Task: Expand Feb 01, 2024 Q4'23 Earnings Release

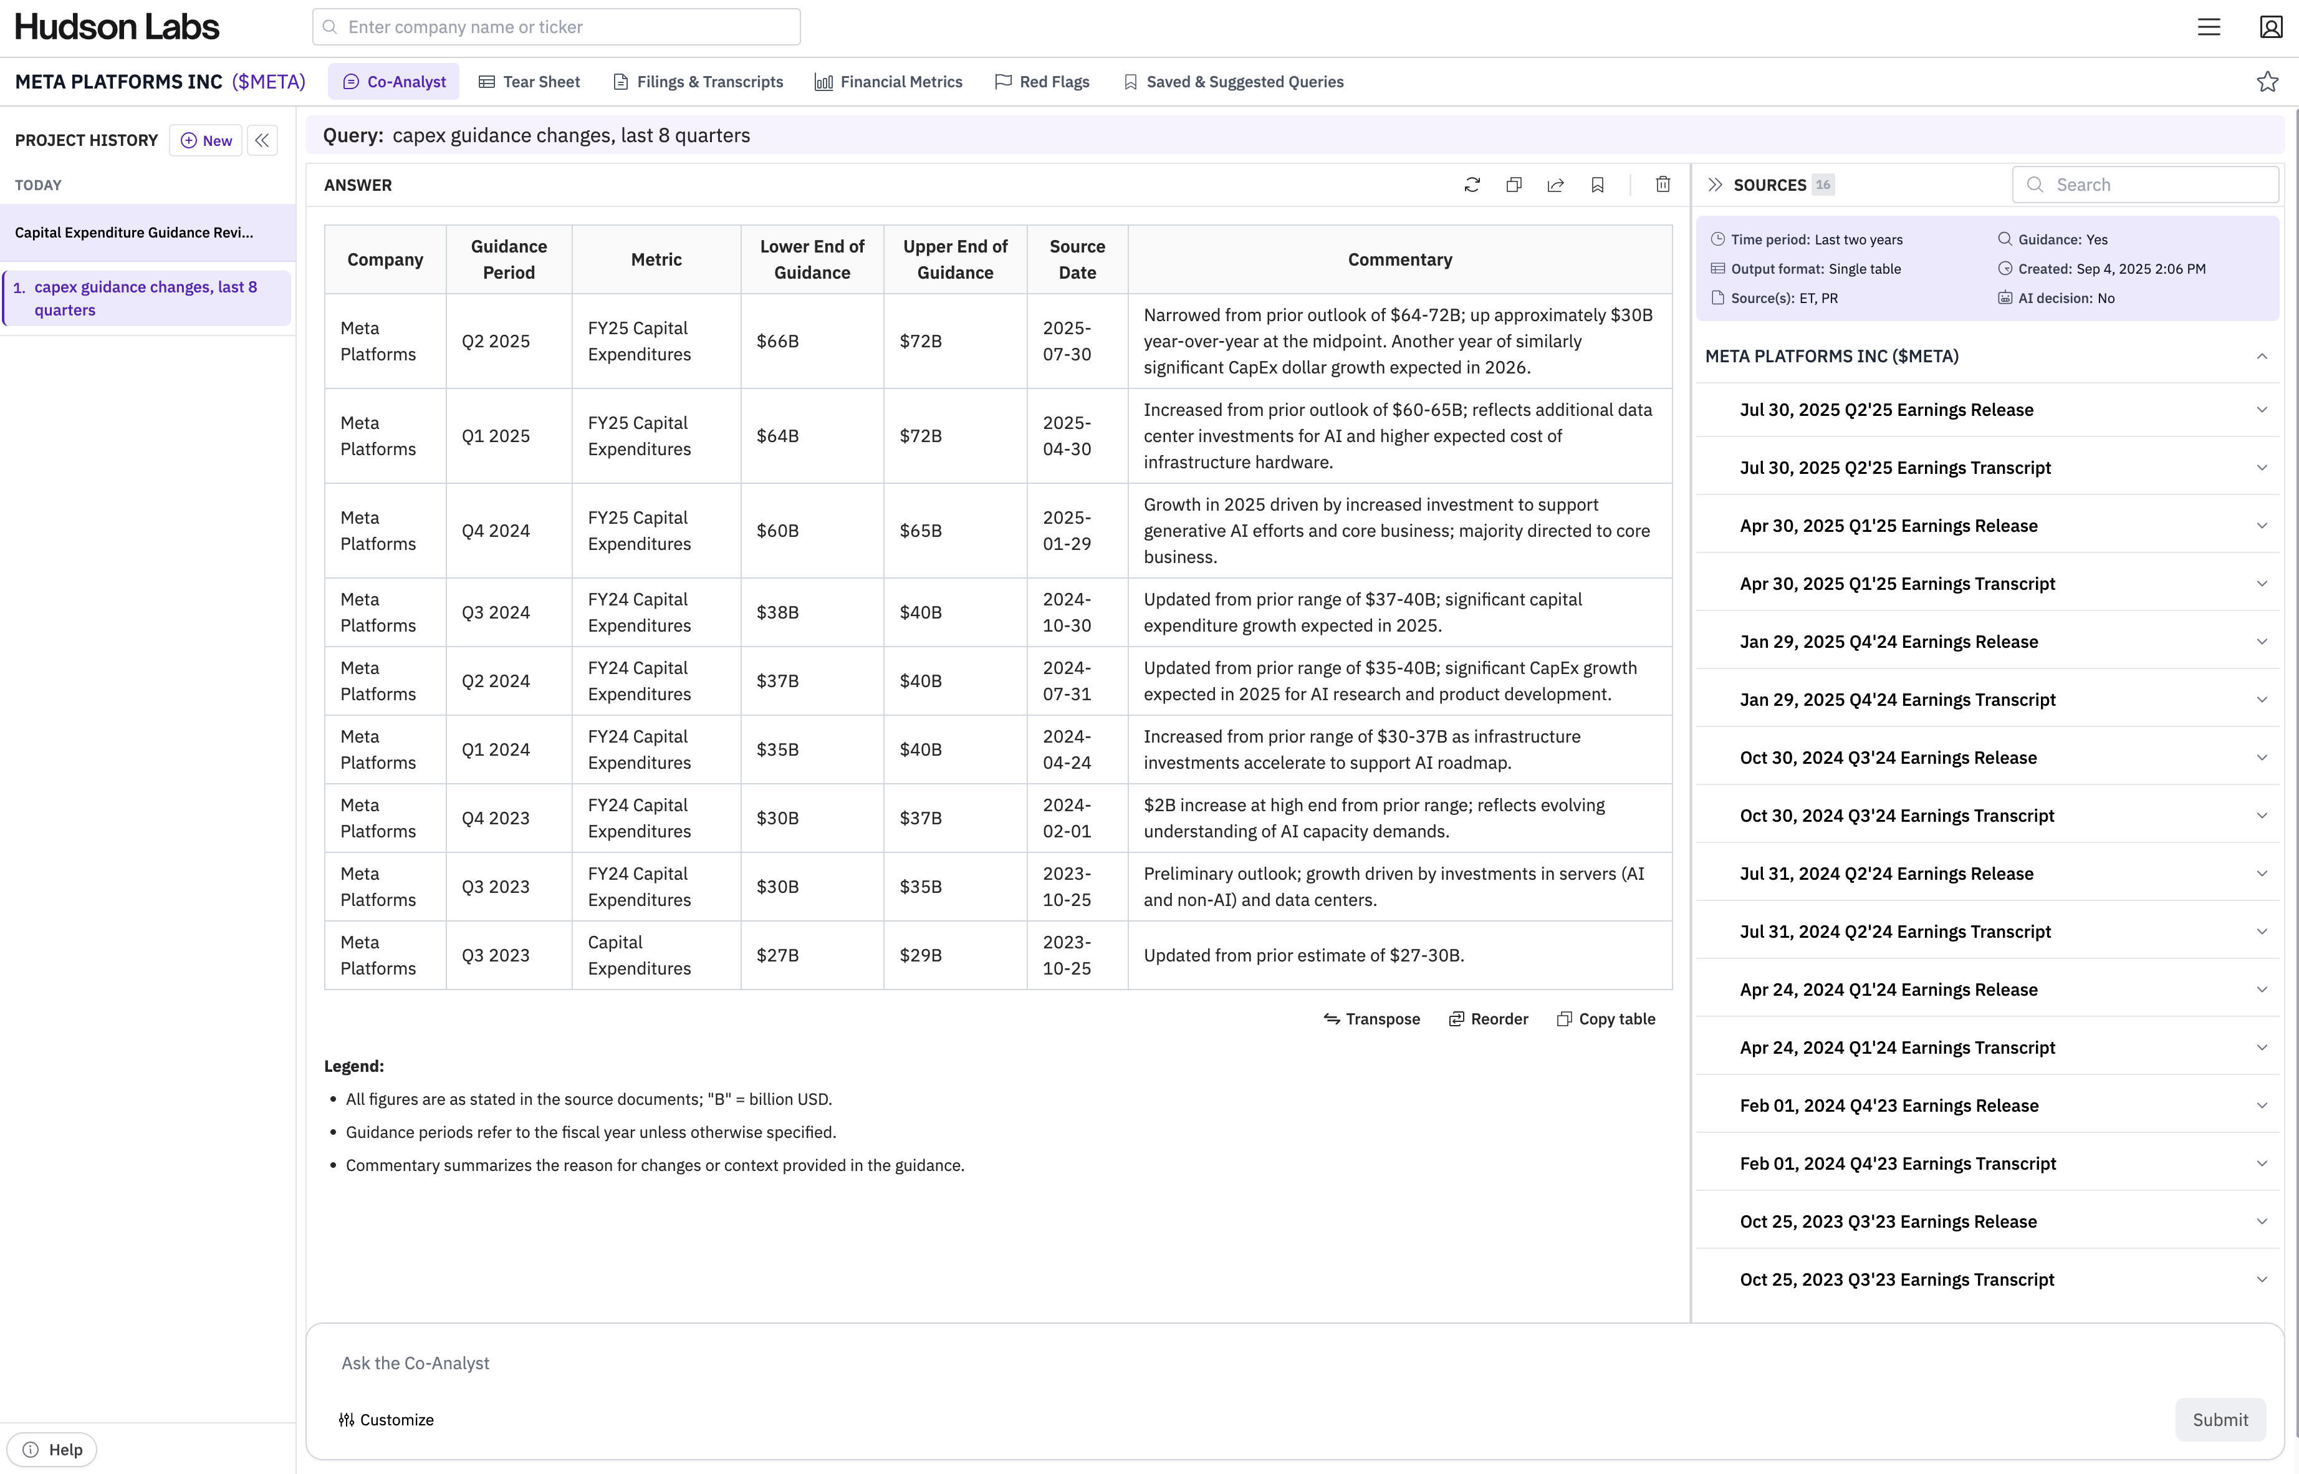Action: [x=2262, y=1105]
